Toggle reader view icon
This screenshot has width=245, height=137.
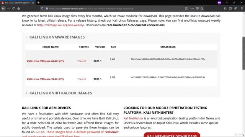pyautogui.click(x=186, y=8)
